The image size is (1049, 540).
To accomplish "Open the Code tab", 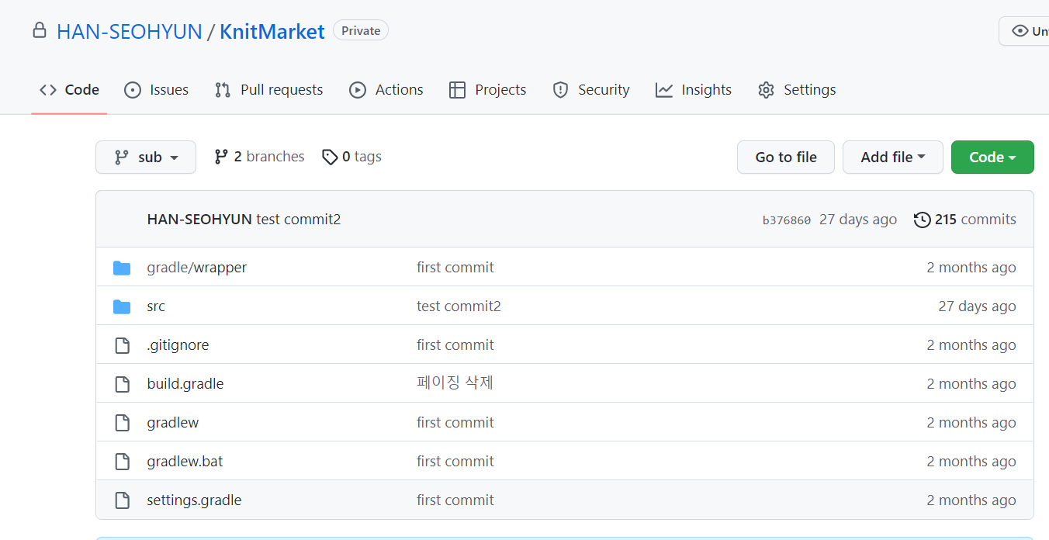I will click(x=69, y=90).
